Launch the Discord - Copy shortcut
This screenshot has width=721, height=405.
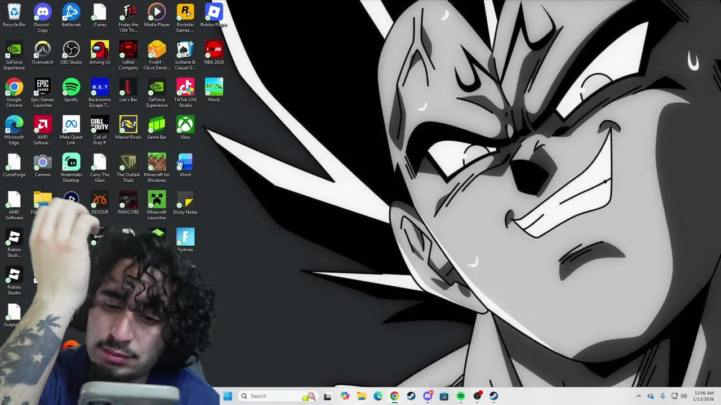(43, 18)
